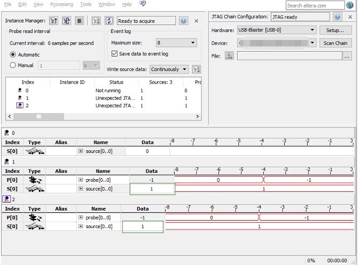Select instance 1 icon in instance list

point(20,98)
